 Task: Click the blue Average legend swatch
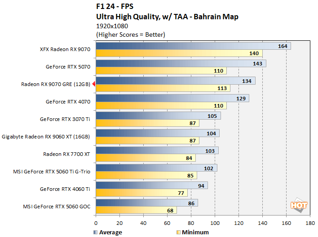click(x=95, y=232)
